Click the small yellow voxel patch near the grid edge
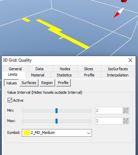 coord(26,20)
